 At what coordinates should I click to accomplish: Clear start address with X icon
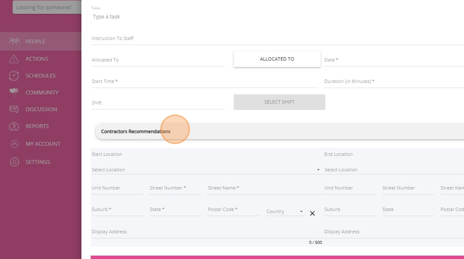[x=312, y=213]
